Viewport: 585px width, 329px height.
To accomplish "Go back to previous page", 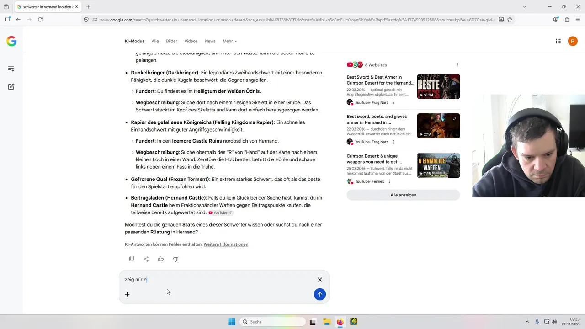I will (18, 20).
